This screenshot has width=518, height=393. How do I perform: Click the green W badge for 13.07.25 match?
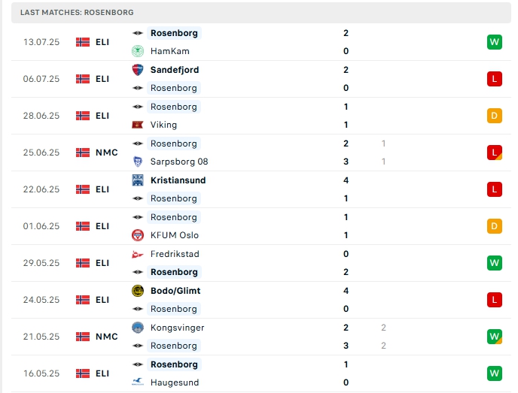[x=494, y=42]
